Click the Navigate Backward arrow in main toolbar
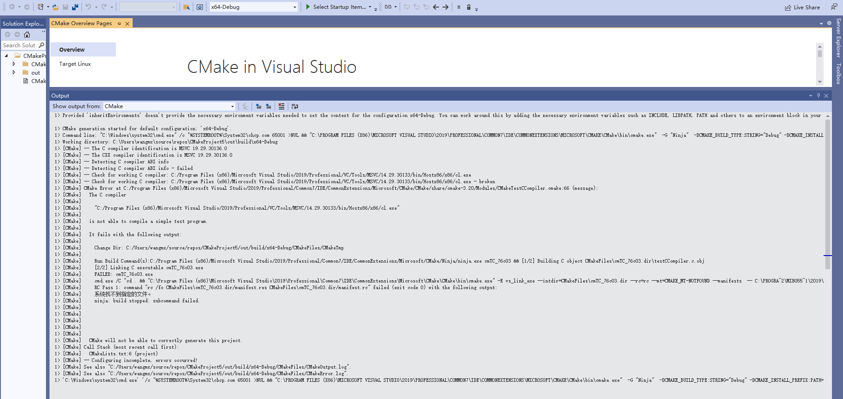The image size is (843, 399). [x=11, y=7]
